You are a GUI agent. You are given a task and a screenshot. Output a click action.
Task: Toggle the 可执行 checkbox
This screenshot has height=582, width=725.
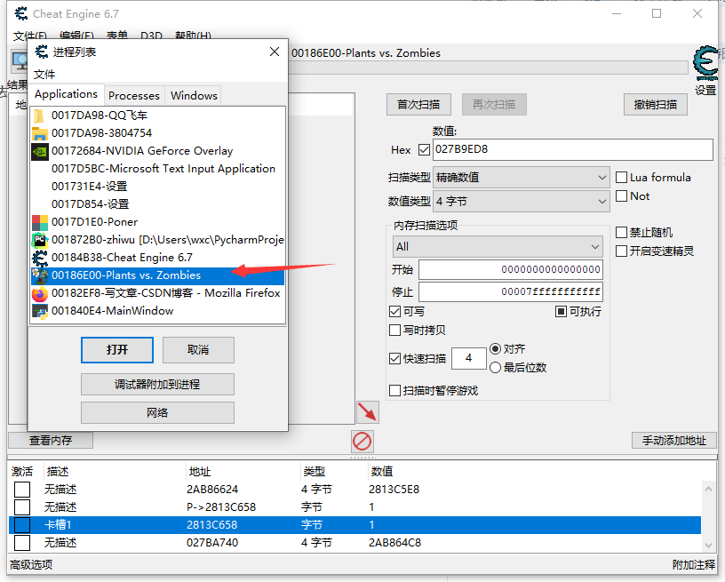point(561,312)
